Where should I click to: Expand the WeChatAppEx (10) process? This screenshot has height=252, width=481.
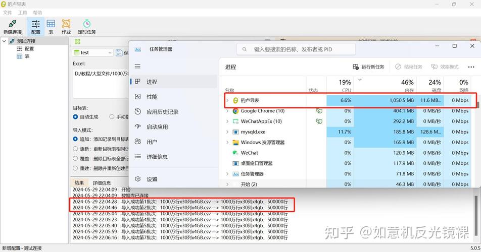coord(227,121)
